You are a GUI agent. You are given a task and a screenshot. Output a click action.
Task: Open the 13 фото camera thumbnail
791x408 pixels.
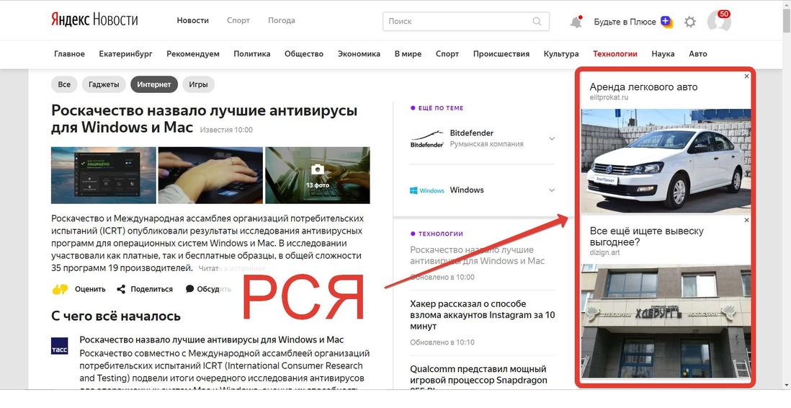[x=317, y=175]
